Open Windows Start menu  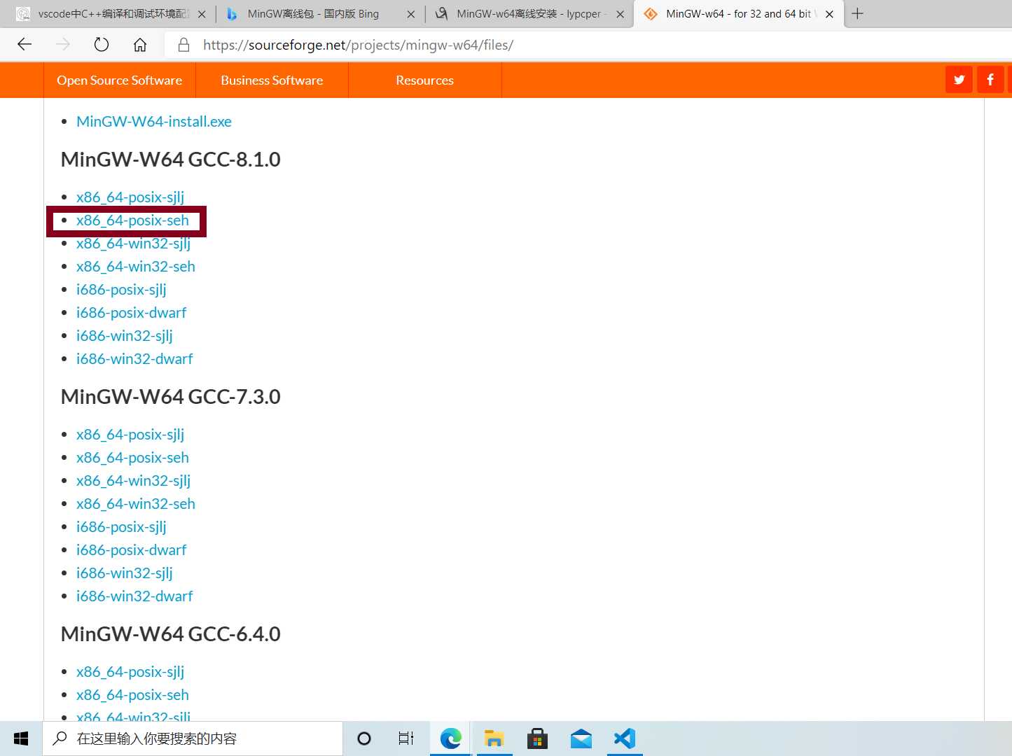coord(21,738)
